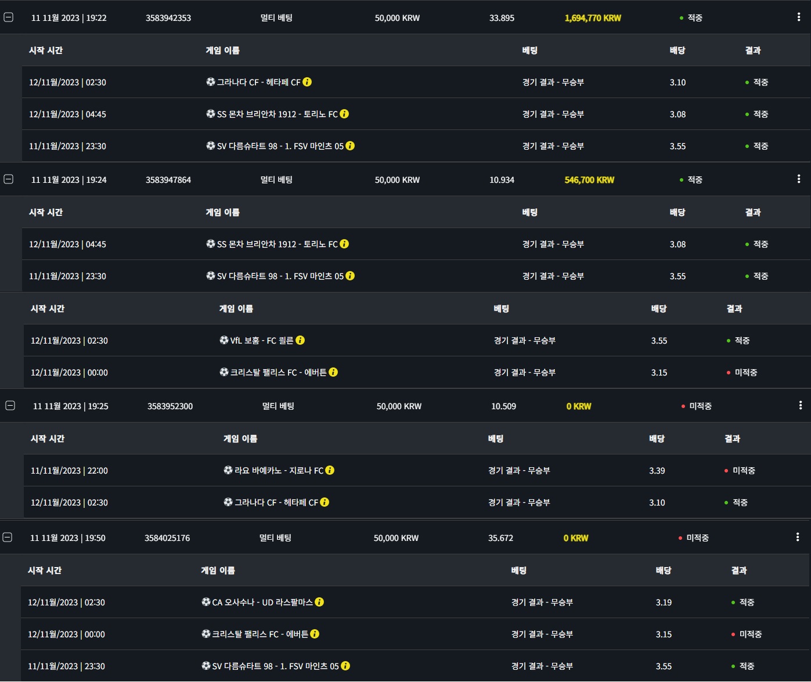Click info icon next to VfL 보훔 - FC 쾰른
This screenshot has width=811, height=682.
pyautogui.click(x=300, y=340)
